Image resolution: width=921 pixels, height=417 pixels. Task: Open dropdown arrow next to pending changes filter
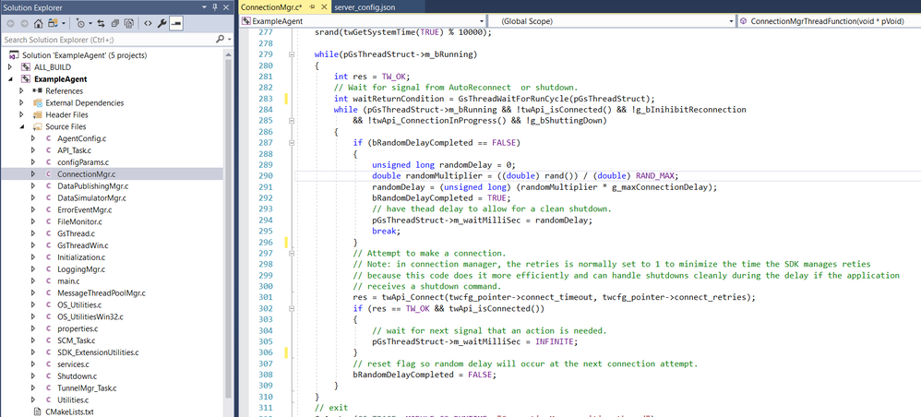[89, 24]
